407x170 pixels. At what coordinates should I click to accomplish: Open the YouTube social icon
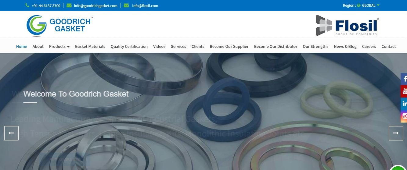coord(404,91)
